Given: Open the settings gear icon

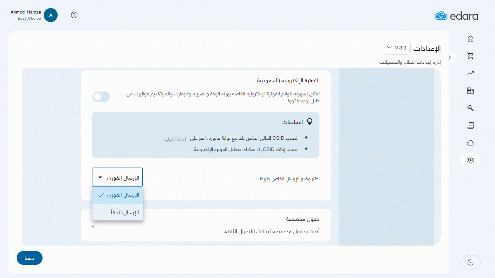Looking at the screenshot, I should (470, 160).
